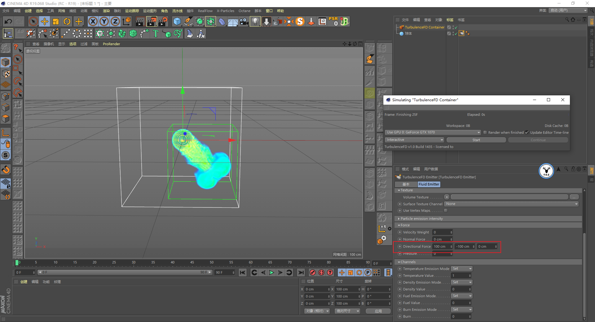Select the Live Selection tool

pos(33,21)
